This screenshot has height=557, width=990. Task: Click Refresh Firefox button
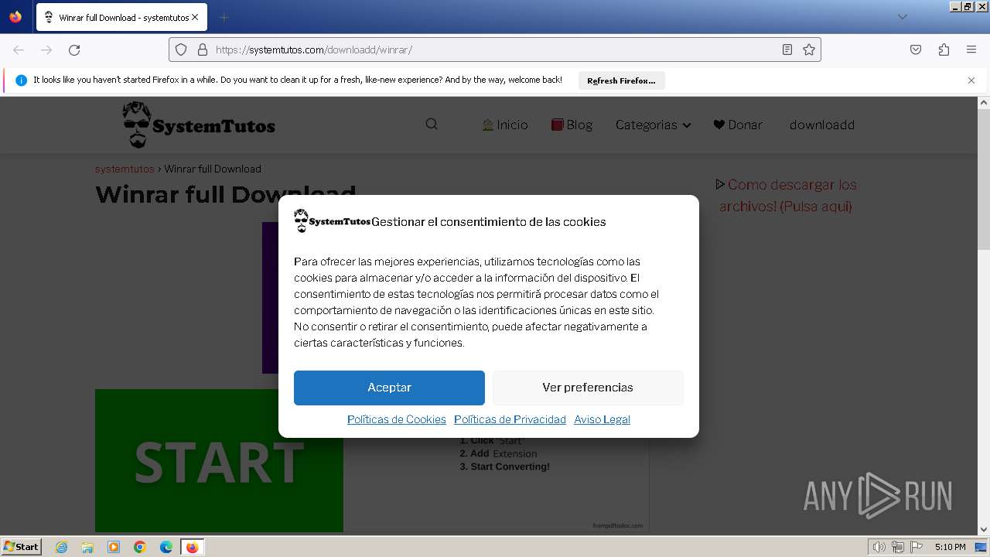[621, 80]
